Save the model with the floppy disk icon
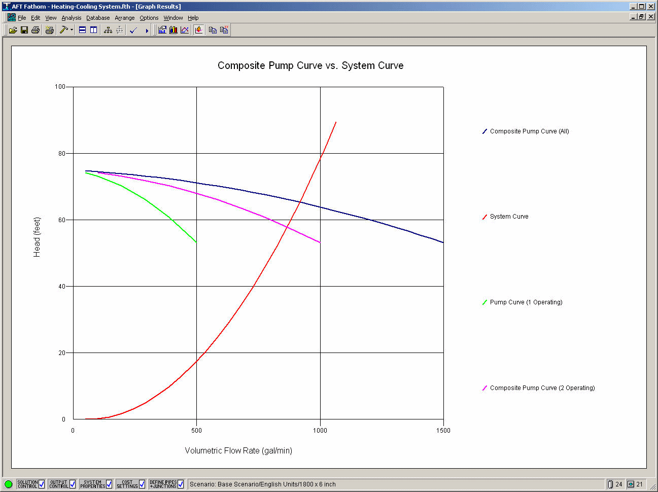Viewport: 658px width, 492px height. click(24, 30)
